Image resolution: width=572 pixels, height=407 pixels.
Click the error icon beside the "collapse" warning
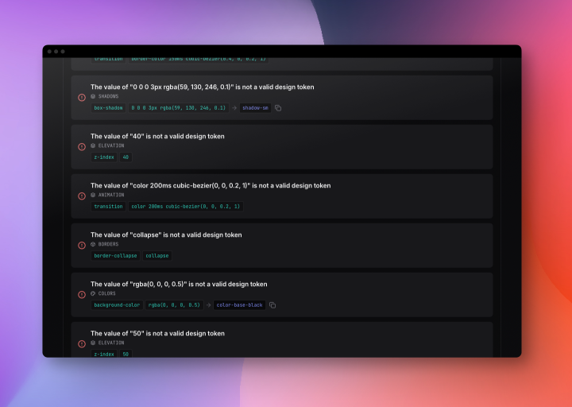pos(82,246)
